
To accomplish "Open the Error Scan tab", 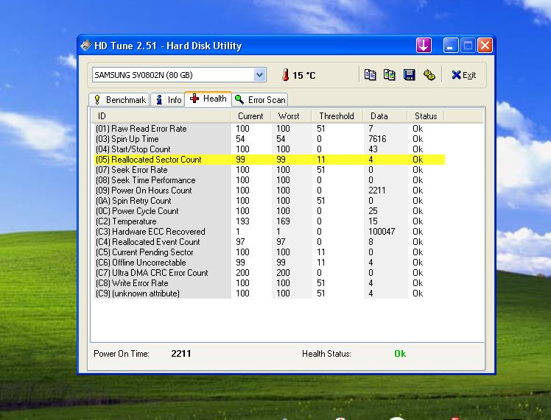I will (260, 99).
